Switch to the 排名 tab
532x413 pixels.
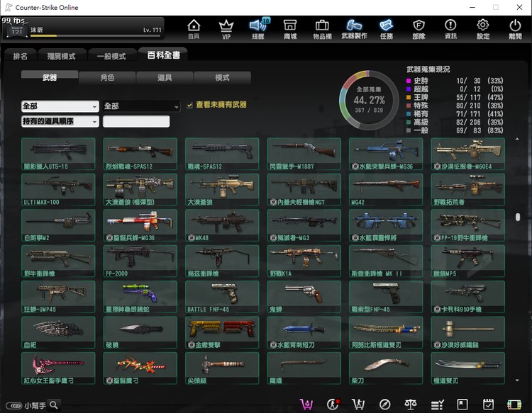[x=20, y=56]
